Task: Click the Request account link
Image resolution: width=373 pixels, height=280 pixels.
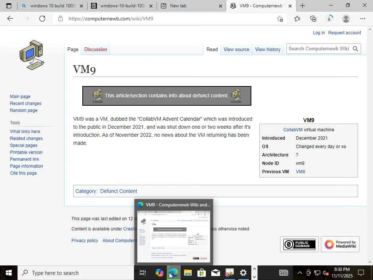Action: coord(345,32)
